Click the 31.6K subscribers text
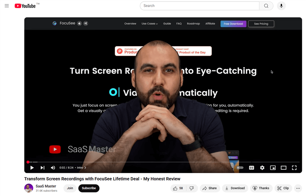 [x=47, y=191]
